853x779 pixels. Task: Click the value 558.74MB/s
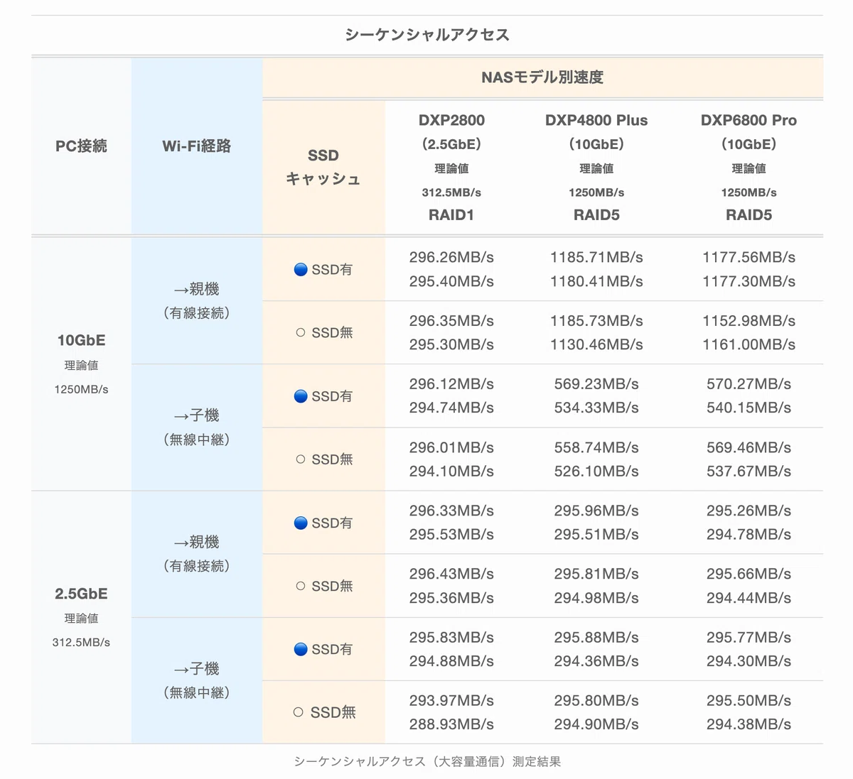coord(596,447)
